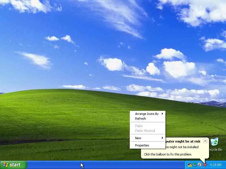Select Refresh from the context menu

pos(147,119)
